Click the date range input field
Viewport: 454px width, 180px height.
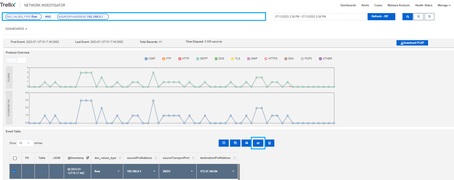tap(320, 17)
